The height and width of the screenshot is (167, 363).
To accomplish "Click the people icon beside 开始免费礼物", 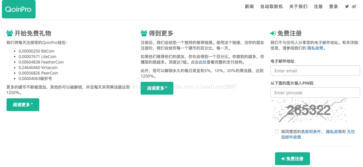I will point(9,34).
